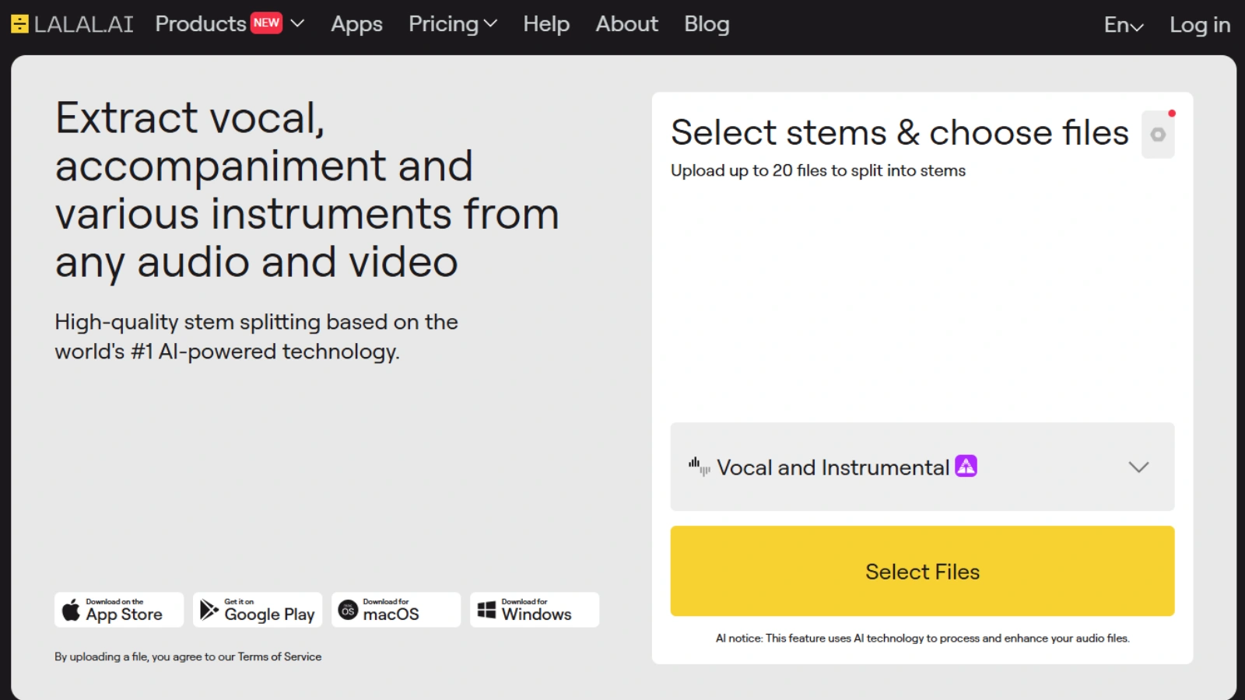
Task: Click the stem waveform icon
Action: 699,467
